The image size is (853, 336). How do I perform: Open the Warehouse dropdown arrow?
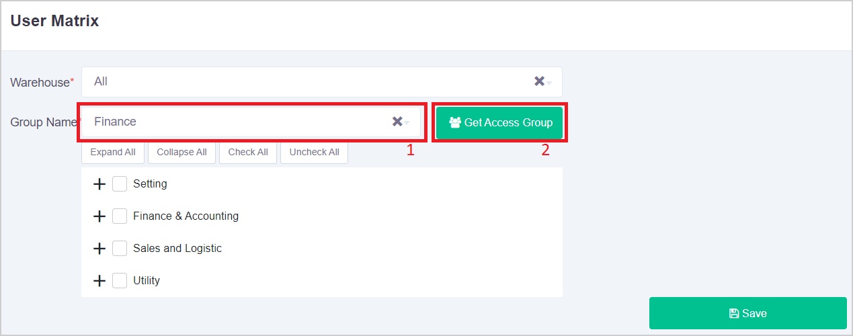click(550, 83)
